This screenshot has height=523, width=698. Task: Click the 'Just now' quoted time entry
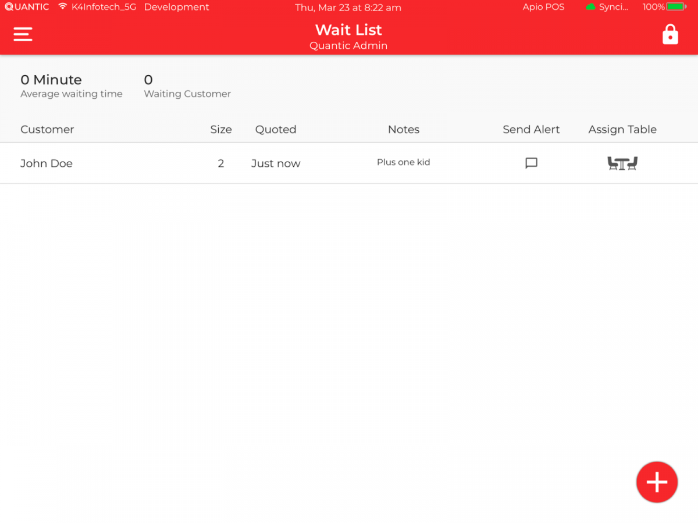(275, 163)
